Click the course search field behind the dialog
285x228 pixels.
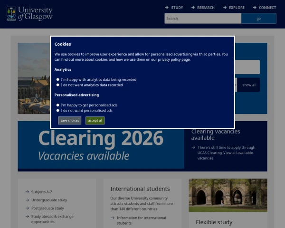coord(247,67)
